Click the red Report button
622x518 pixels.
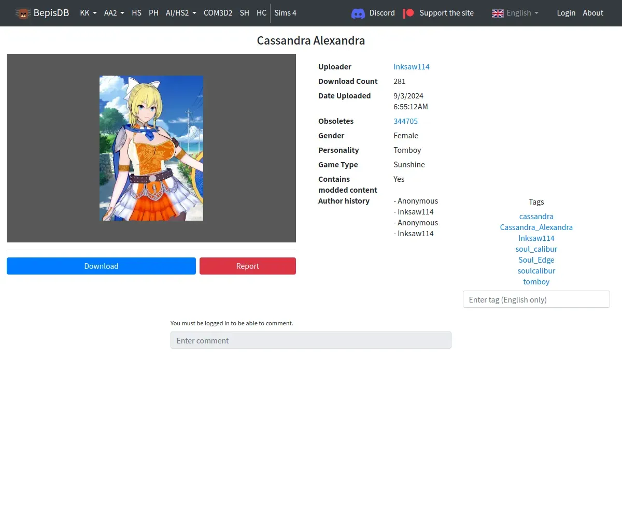tap(248, 266)
